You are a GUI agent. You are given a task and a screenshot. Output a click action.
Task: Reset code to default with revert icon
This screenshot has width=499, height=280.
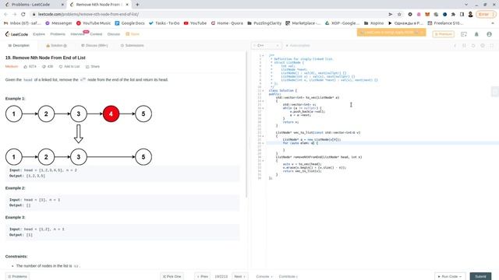click(x=473, y=46)
